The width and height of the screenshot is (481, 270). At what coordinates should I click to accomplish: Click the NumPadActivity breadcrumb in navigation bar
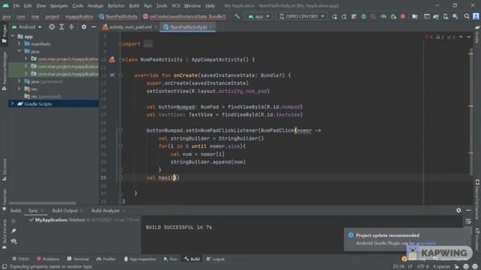click(119, 16)
